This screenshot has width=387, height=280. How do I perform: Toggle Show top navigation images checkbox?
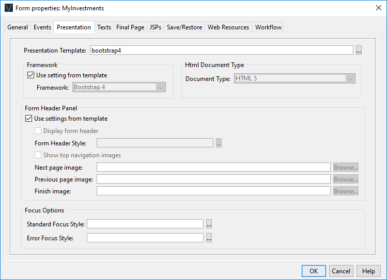[x=38, y=155]
